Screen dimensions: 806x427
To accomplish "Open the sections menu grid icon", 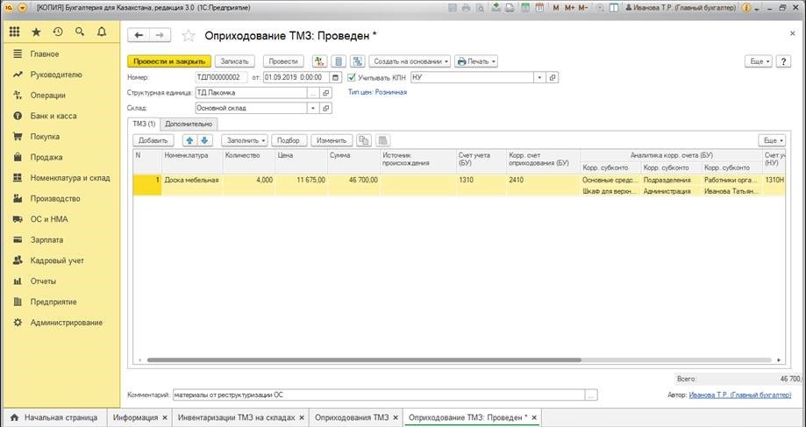I will (14, 32).
